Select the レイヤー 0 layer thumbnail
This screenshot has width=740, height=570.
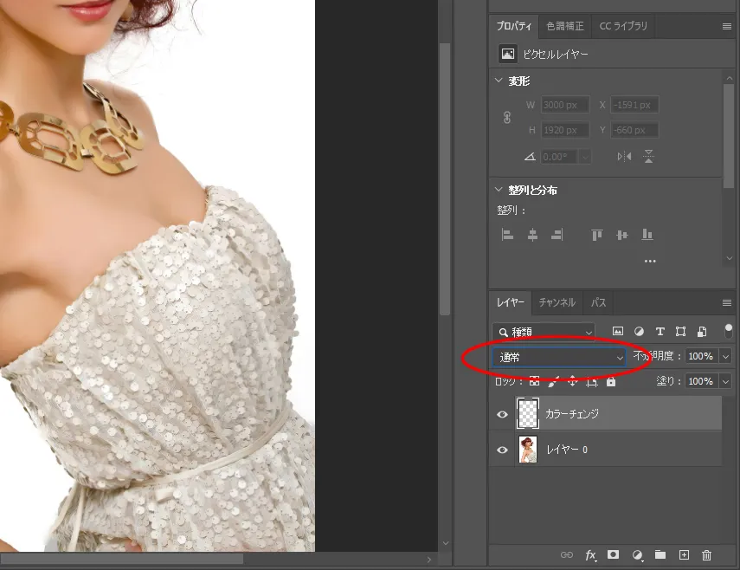click(x=527, y=450)
